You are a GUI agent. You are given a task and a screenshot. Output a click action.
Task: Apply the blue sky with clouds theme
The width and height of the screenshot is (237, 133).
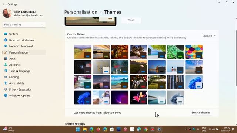click(194, 67)
